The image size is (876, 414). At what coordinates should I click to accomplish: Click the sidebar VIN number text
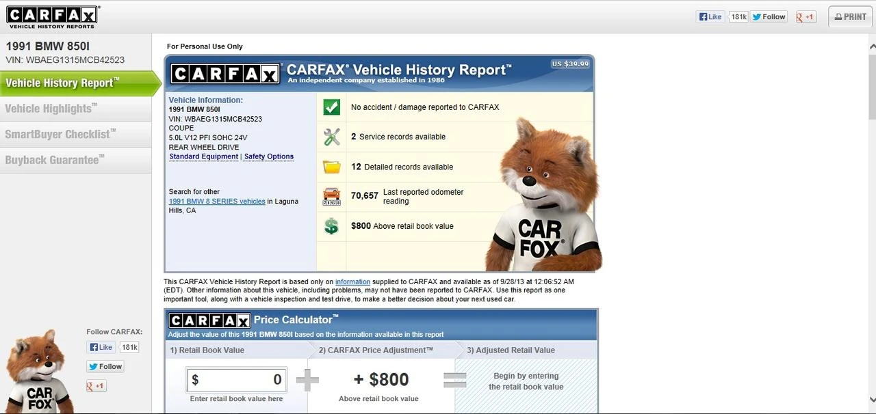(x=65, y=60)
